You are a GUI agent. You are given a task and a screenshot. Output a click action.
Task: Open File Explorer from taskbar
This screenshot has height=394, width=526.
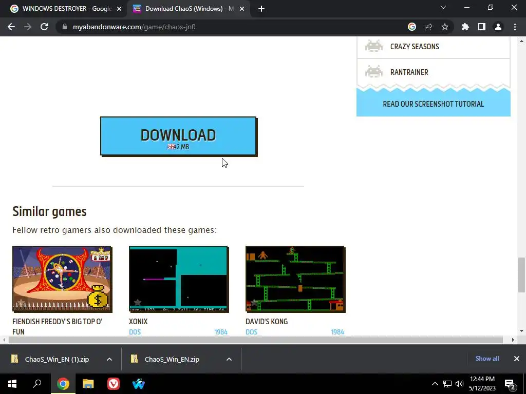88,384
